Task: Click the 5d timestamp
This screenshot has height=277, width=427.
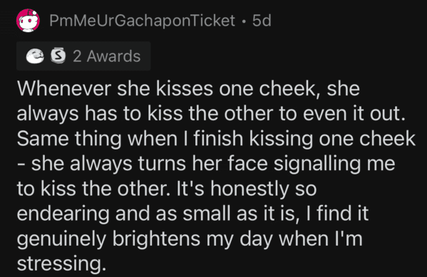Action: point(262,21)
